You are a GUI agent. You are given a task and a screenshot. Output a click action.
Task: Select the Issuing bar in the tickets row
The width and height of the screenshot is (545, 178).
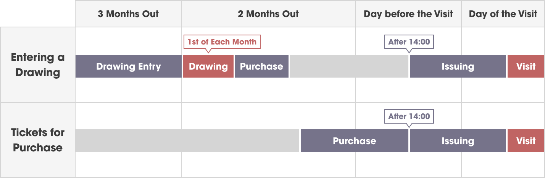pyautogui.click(x=458, y=141)
